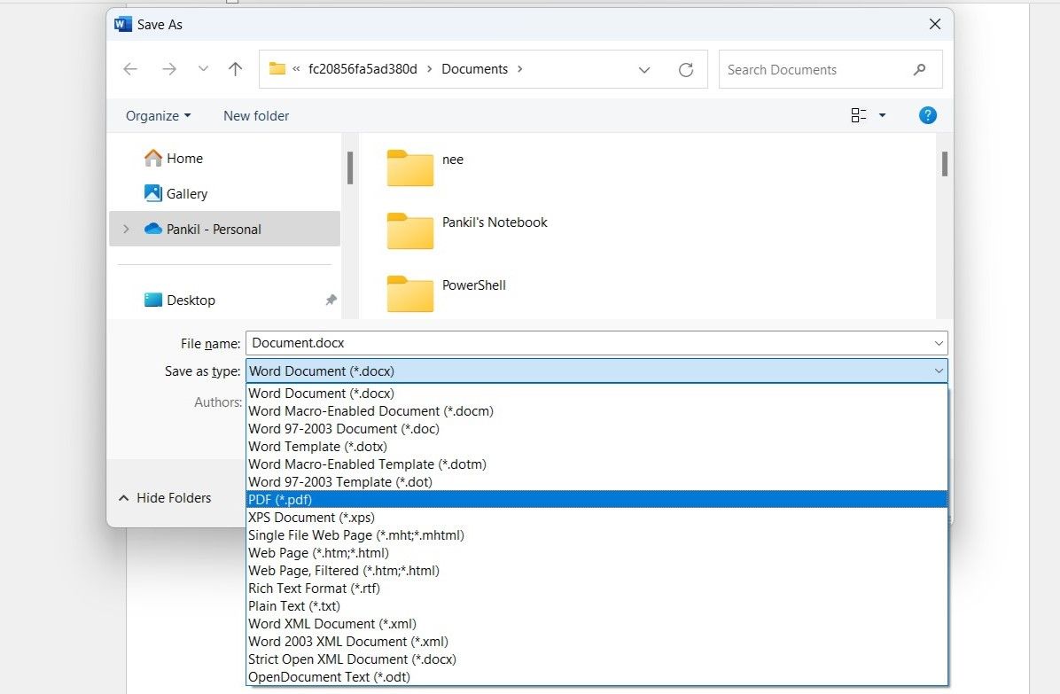This screenshot has height=694, width=1060.
Task: Open the address bar previous locations dropdown
Action: 644,70
